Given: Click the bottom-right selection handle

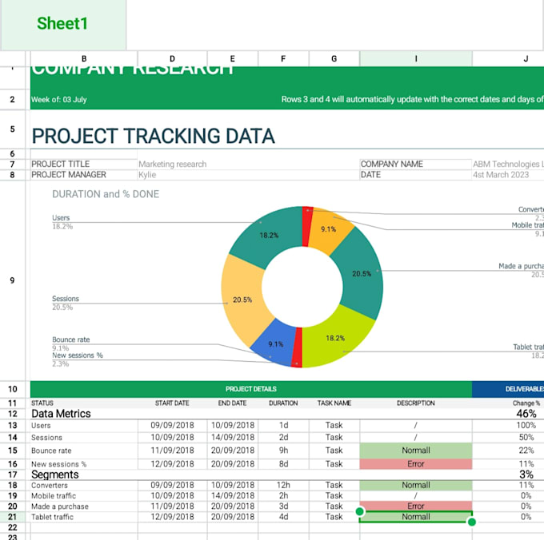Looking at the screenshot, I should pyautogui.click(x=472, y=522).
